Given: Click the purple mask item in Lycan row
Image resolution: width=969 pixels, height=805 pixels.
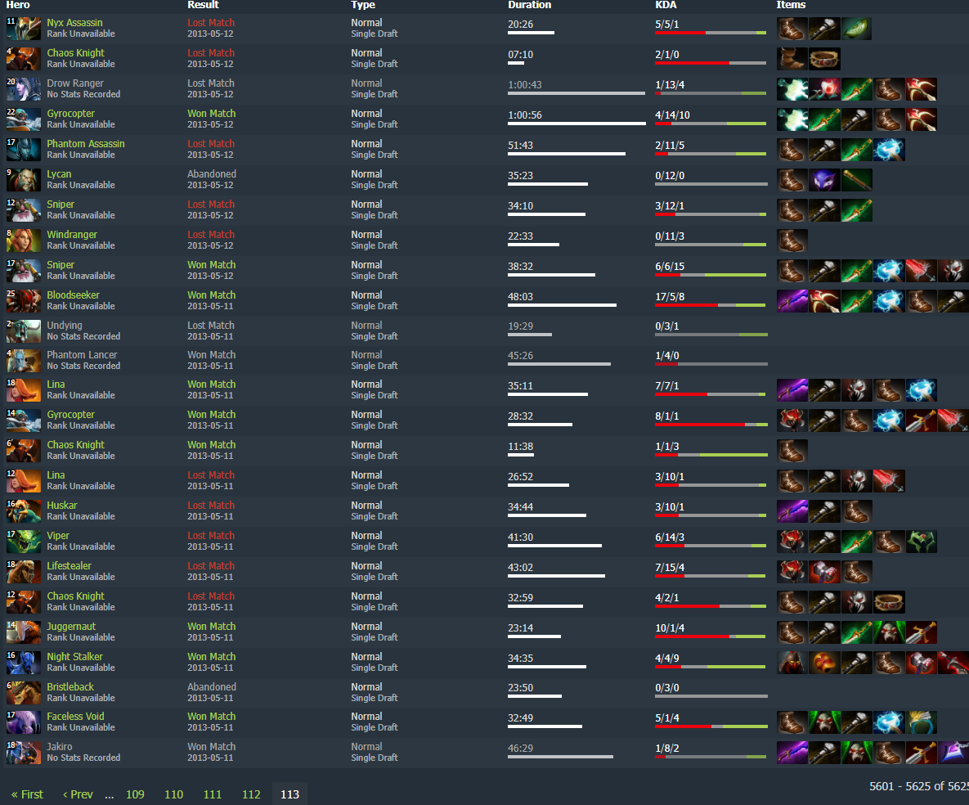Looking at the screenshot, I should point(824,180).
